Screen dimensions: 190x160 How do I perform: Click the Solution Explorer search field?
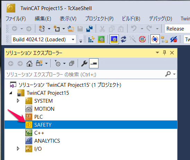(85, 74)
